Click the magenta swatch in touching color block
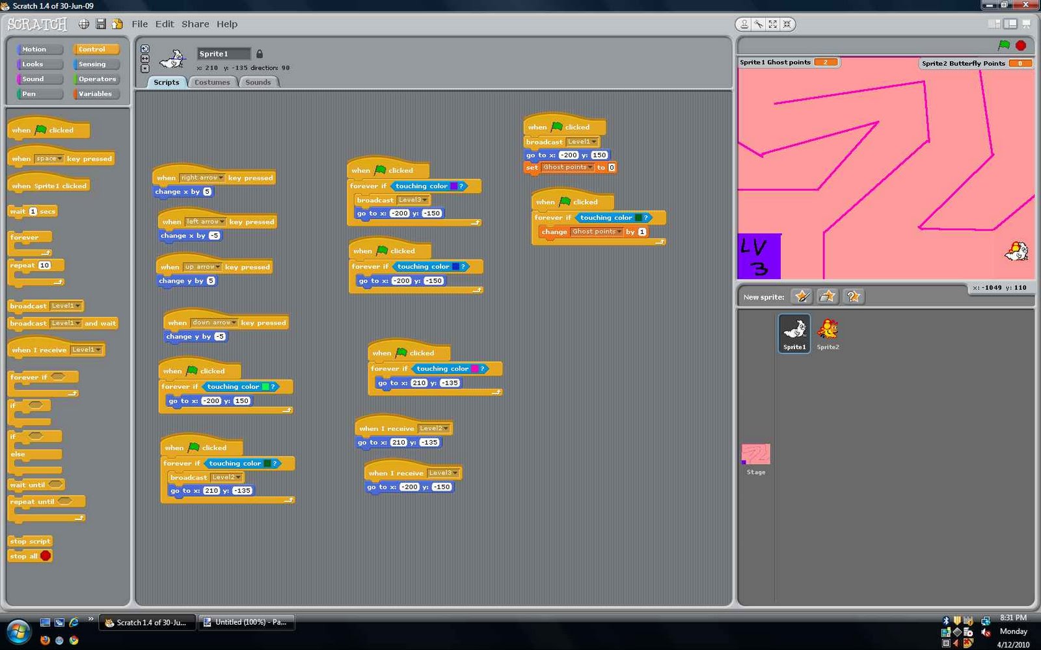This screenshot has width=1041, height=650. [x=474, y=369]
